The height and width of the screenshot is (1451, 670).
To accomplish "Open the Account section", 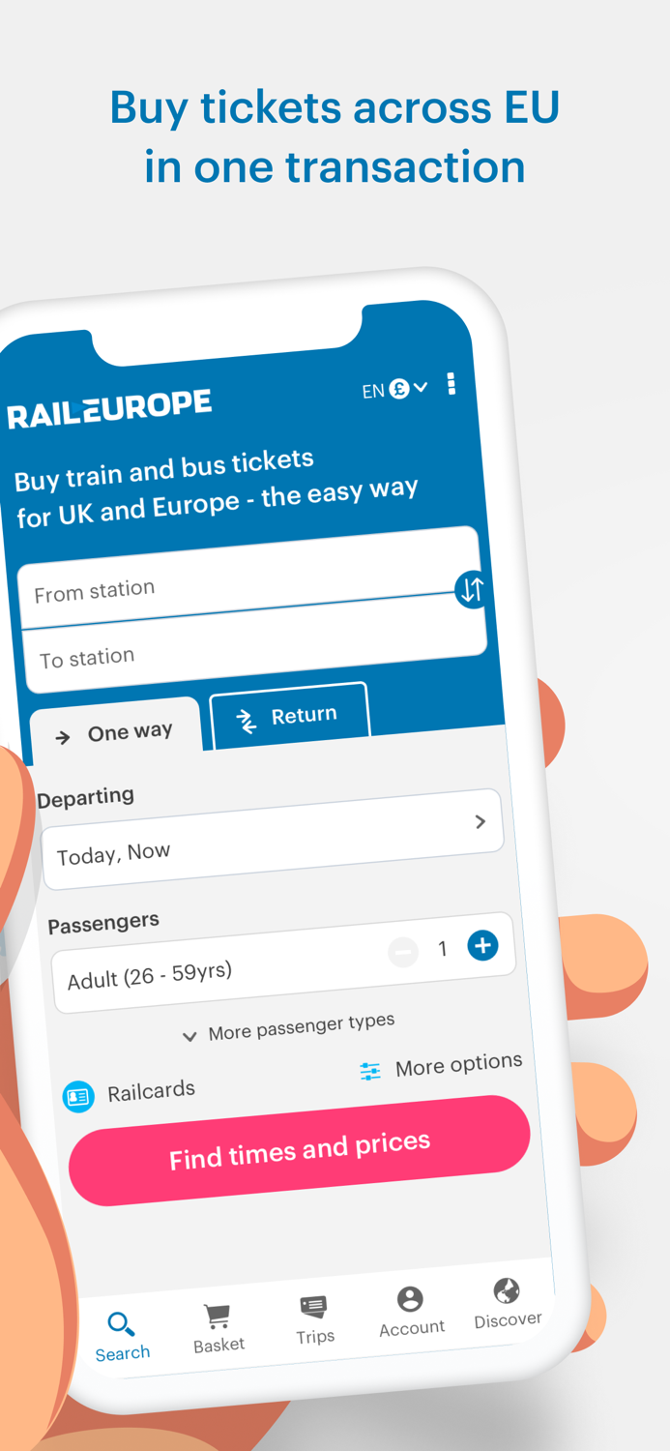I will pos(410,1298).
